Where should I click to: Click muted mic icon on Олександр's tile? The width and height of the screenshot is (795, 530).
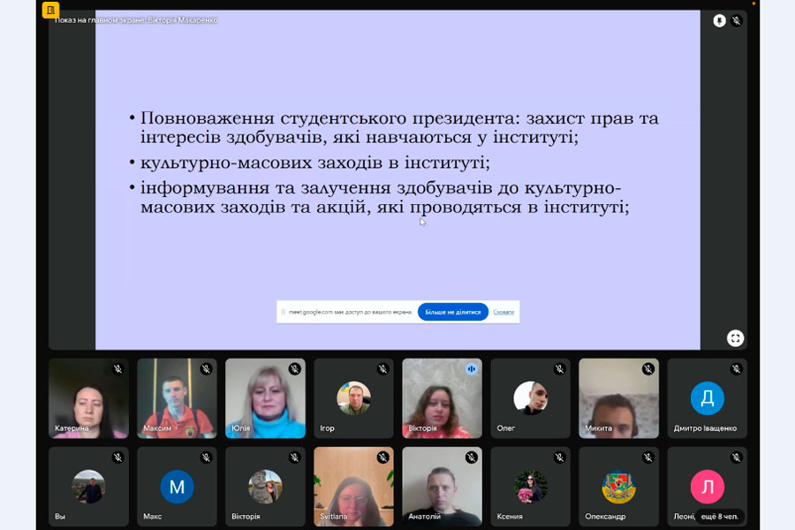(648, 458)
